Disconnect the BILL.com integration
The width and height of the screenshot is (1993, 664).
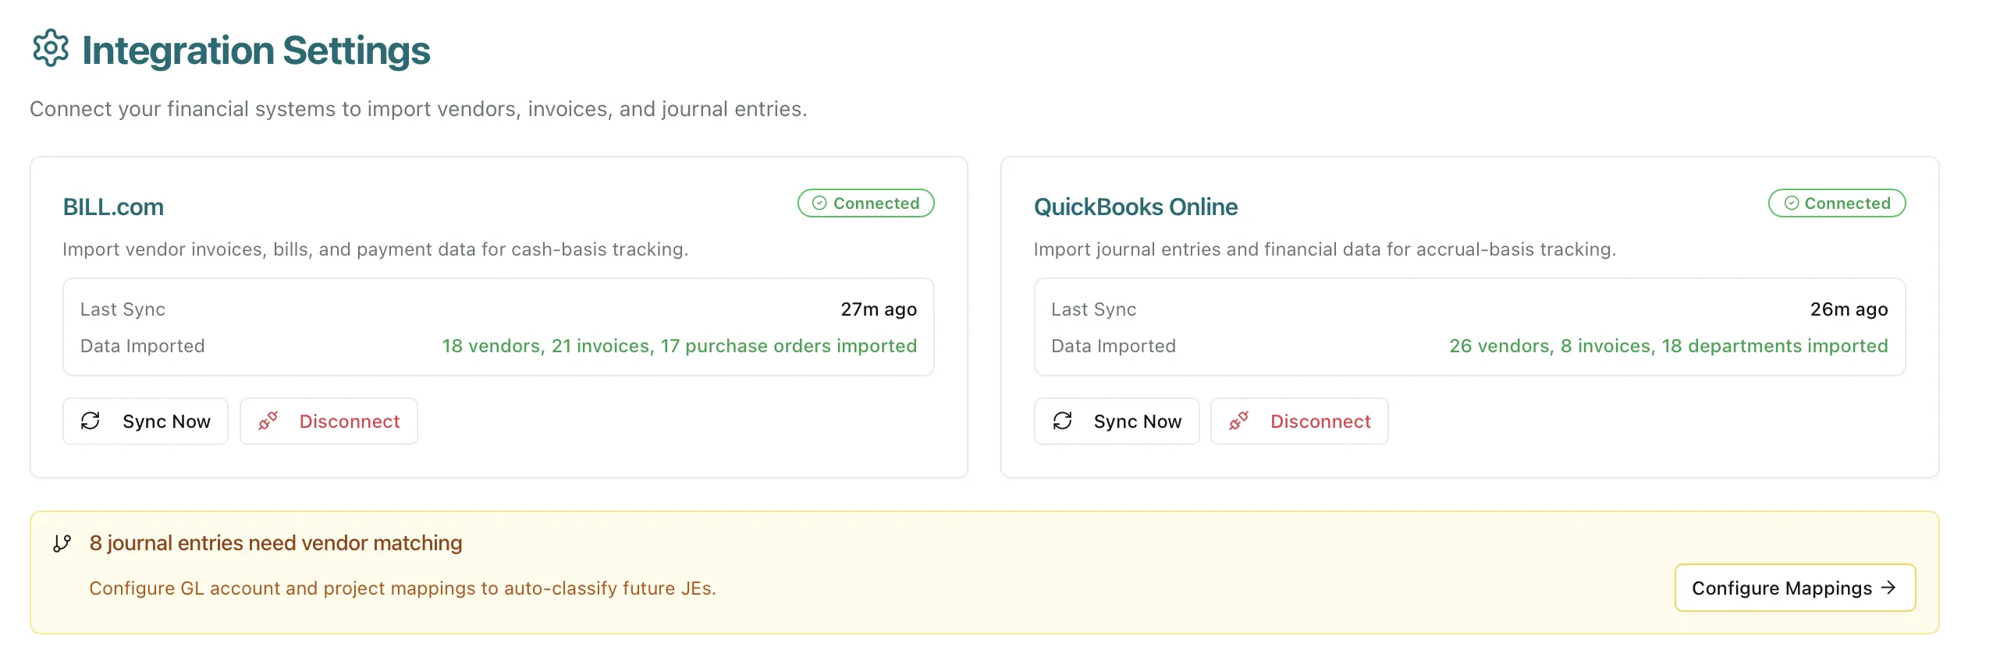[x=329, y=421]
